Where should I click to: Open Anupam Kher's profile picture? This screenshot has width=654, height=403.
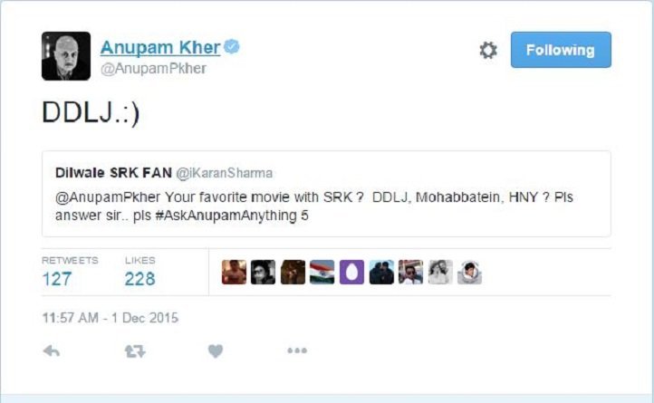point(66,56)
